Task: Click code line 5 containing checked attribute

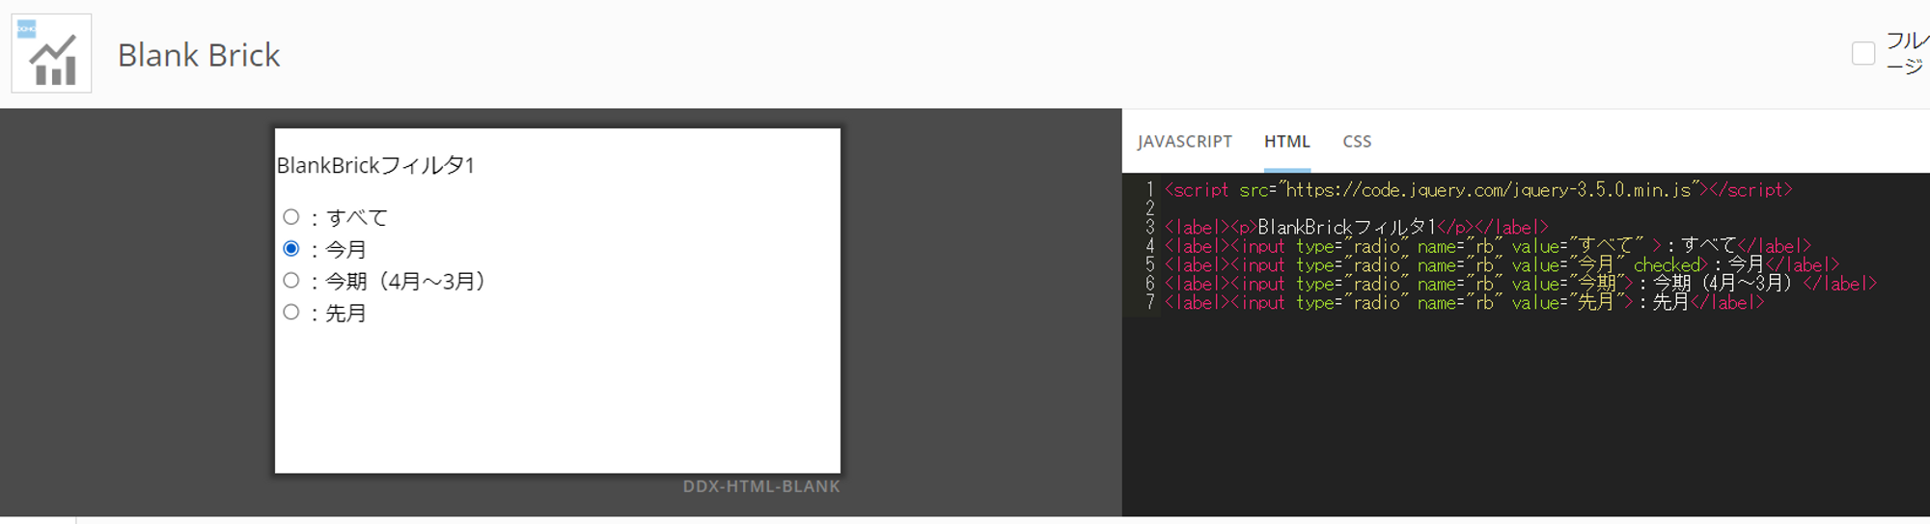Action: click(1502, 265)
